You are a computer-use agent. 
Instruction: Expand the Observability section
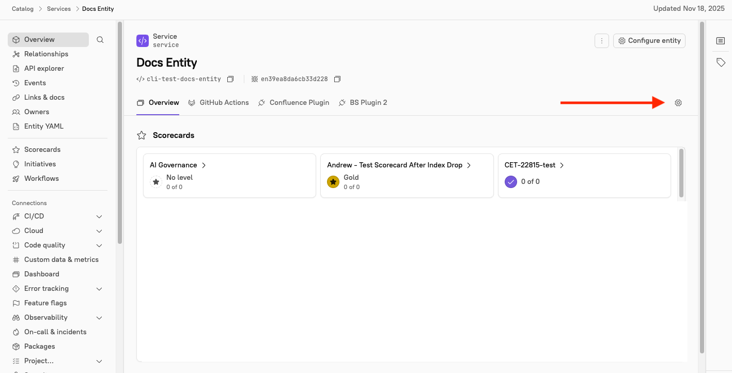click(99, 318)
